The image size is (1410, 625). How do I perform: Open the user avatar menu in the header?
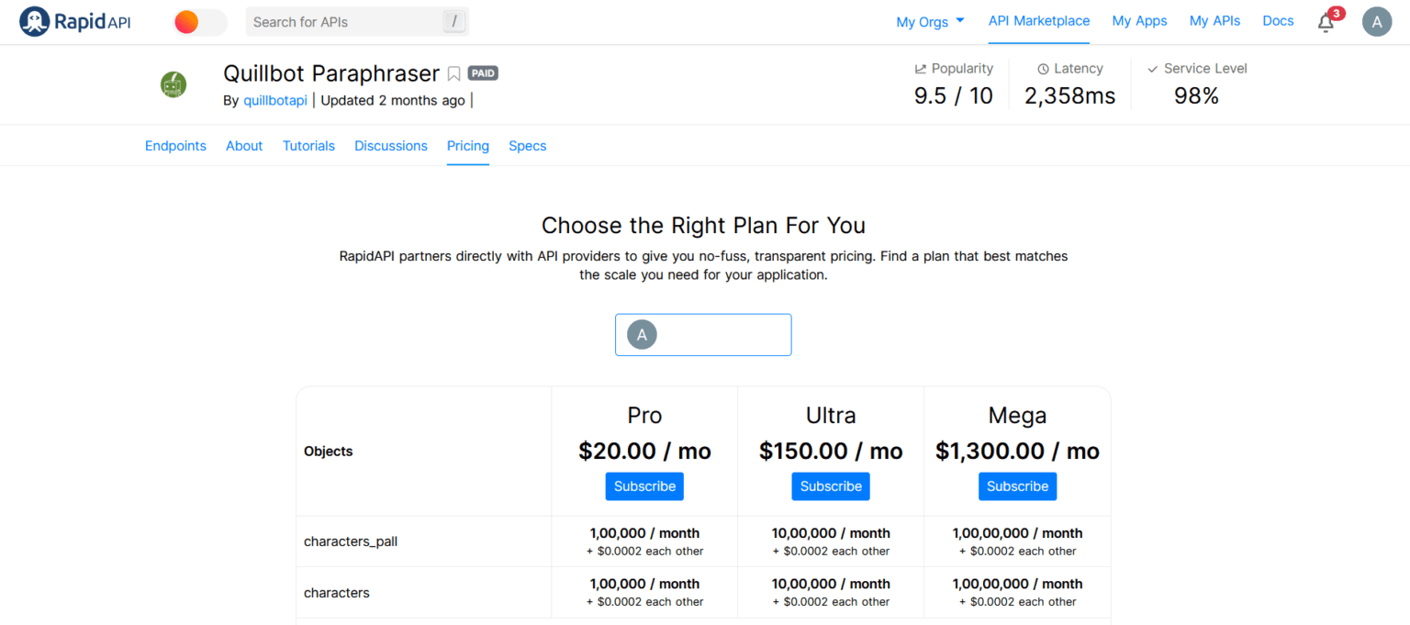(1377, 21)
